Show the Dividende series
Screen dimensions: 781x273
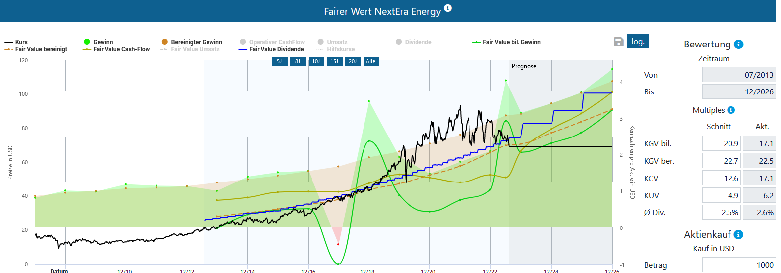(414, 42)
